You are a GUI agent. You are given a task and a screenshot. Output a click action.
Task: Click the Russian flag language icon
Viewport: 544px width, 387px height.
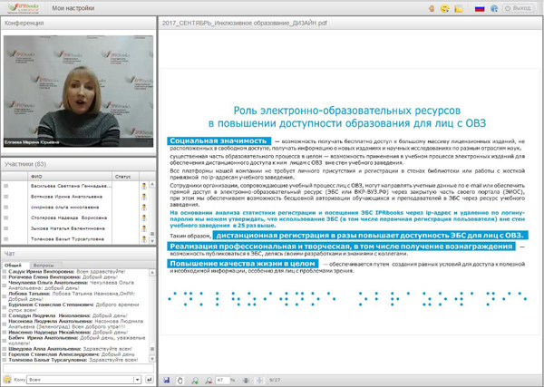480,8
